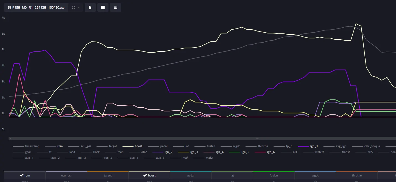Show the iat series in the chart legend
This screenshot has width=396, height=182.
pyautogui.click(x=182, y=146)
